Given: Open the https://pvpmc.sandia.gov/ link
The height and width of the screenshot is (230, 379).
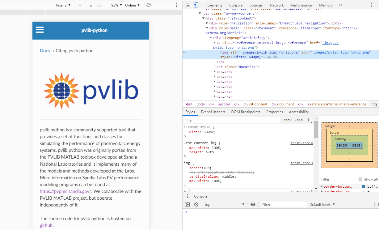Looking at the screenshot, I should (x=65, y=191).
